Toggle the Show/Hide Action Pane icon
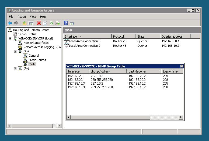Screen dimensions: 209x141 (x=72, y=24)
